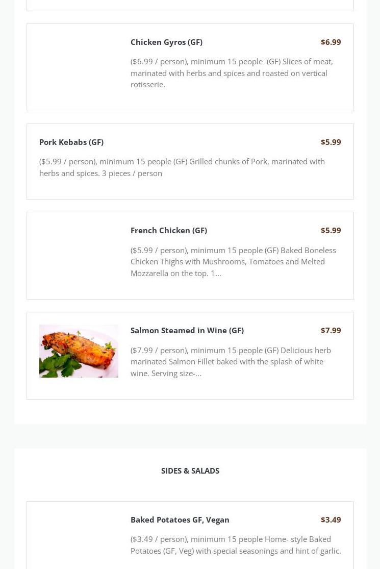The width and height of the screenshot is (380, 569).
Task: Click the Pork Kebabs $5.99 price
Action: [331, 142]
